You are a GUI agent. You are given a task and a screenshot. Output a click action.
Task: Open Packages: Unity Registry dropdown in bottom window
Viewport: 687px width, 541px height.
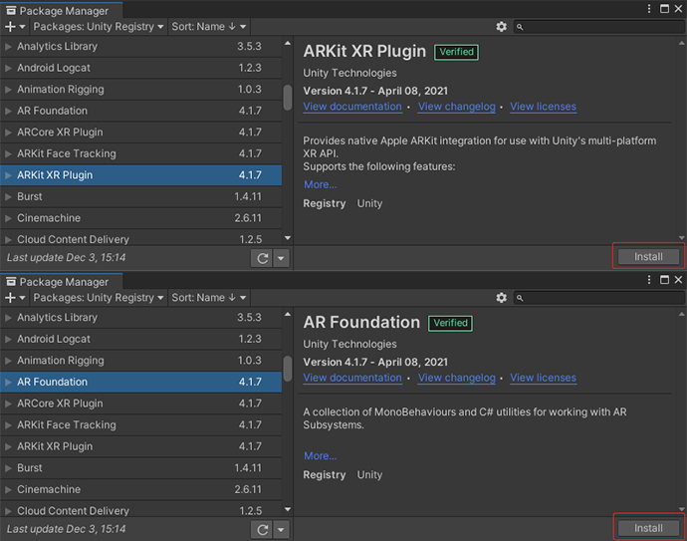(99, 298)
